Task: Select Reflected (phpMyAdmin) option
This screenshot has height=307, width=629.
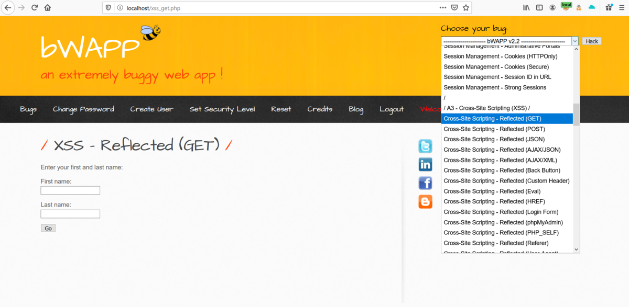Action: 507,222
